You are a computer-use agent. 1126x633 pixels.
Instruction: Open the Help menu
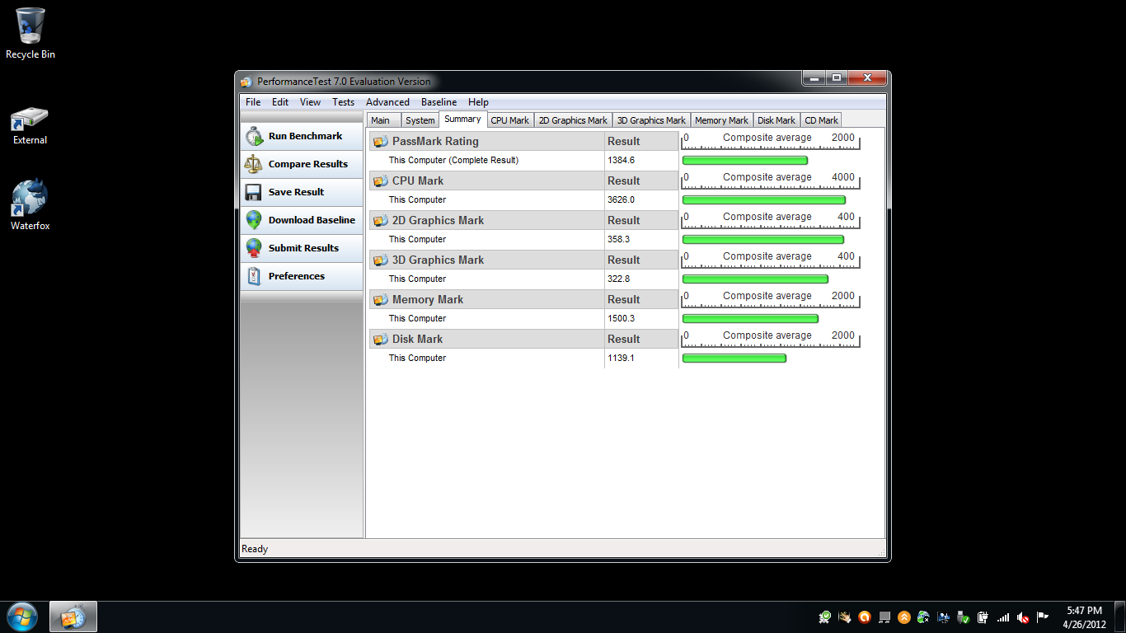click(x=478, y=102)
